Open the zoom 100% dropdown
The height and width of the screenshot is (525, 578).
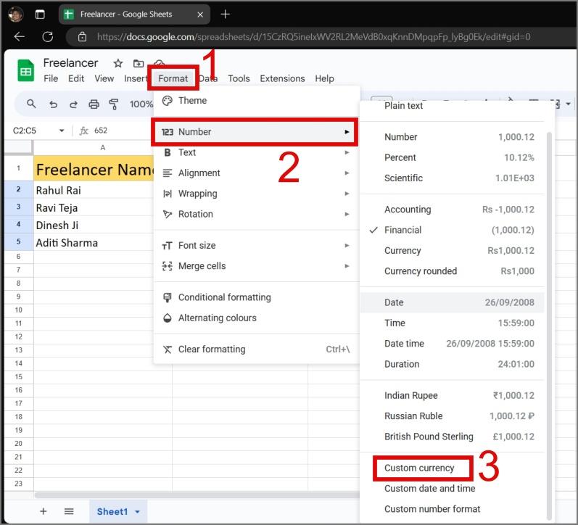coord(141,104)
